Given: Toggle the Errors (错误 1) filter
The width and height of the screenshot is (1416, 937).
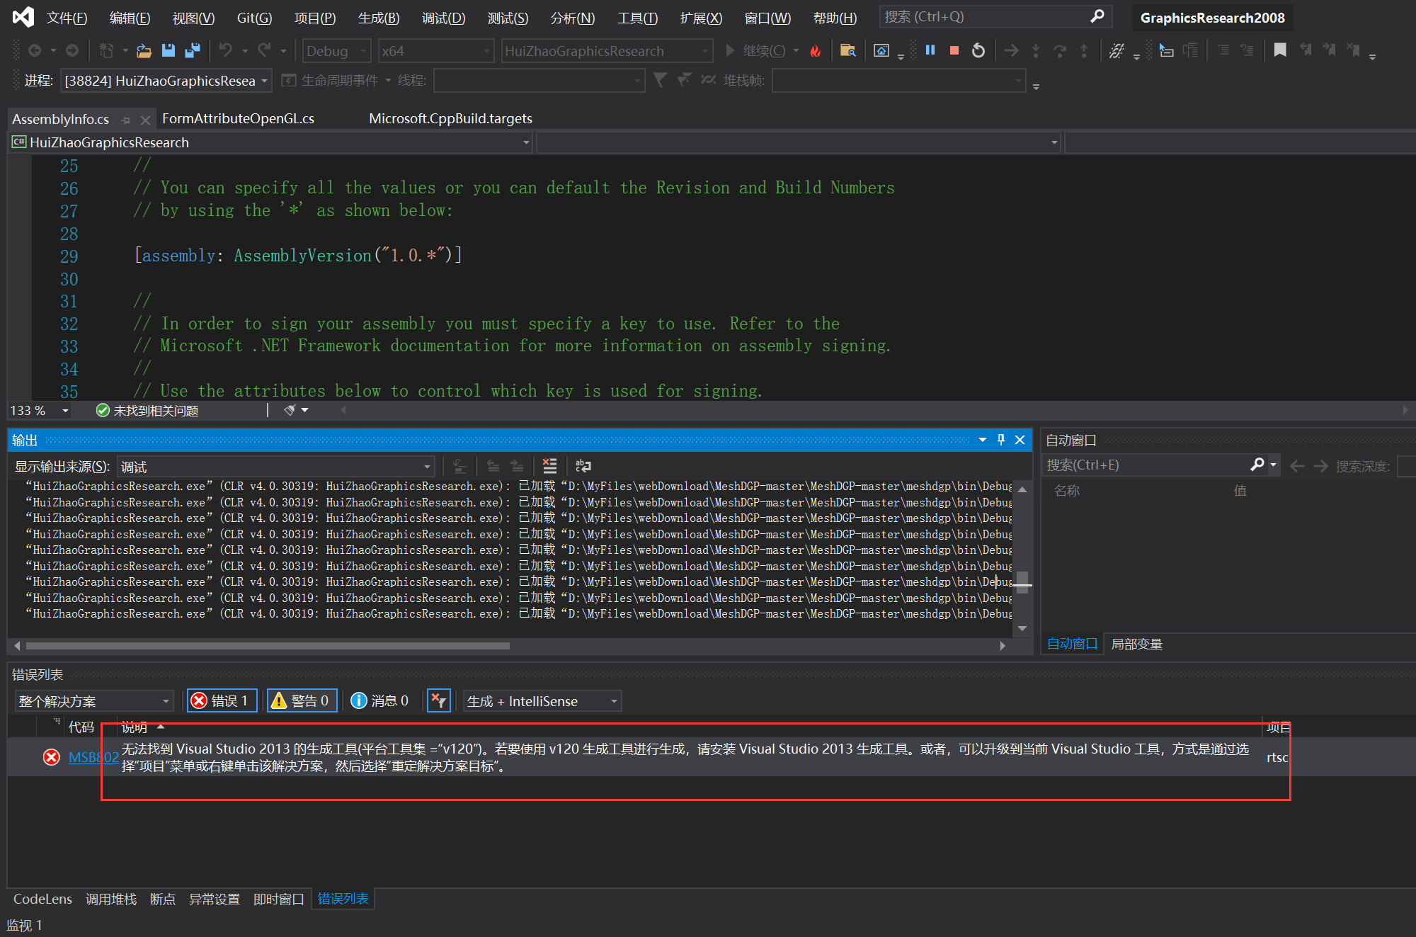Looking at the screenshot, I should 222,701.
